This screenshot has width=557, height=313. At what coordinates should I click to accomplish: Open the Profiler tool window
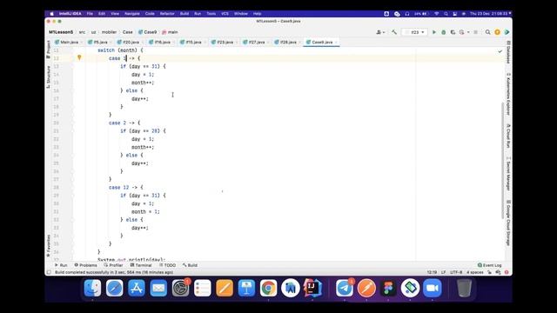point(113,265)
